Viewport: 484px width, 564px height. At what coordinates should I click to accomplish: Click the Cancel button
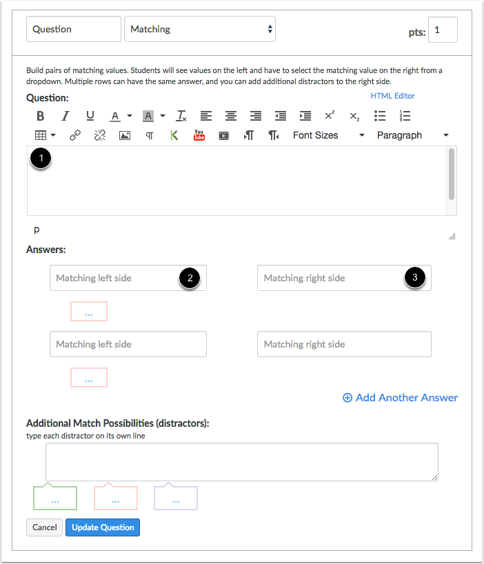click(x=44, y=527)
